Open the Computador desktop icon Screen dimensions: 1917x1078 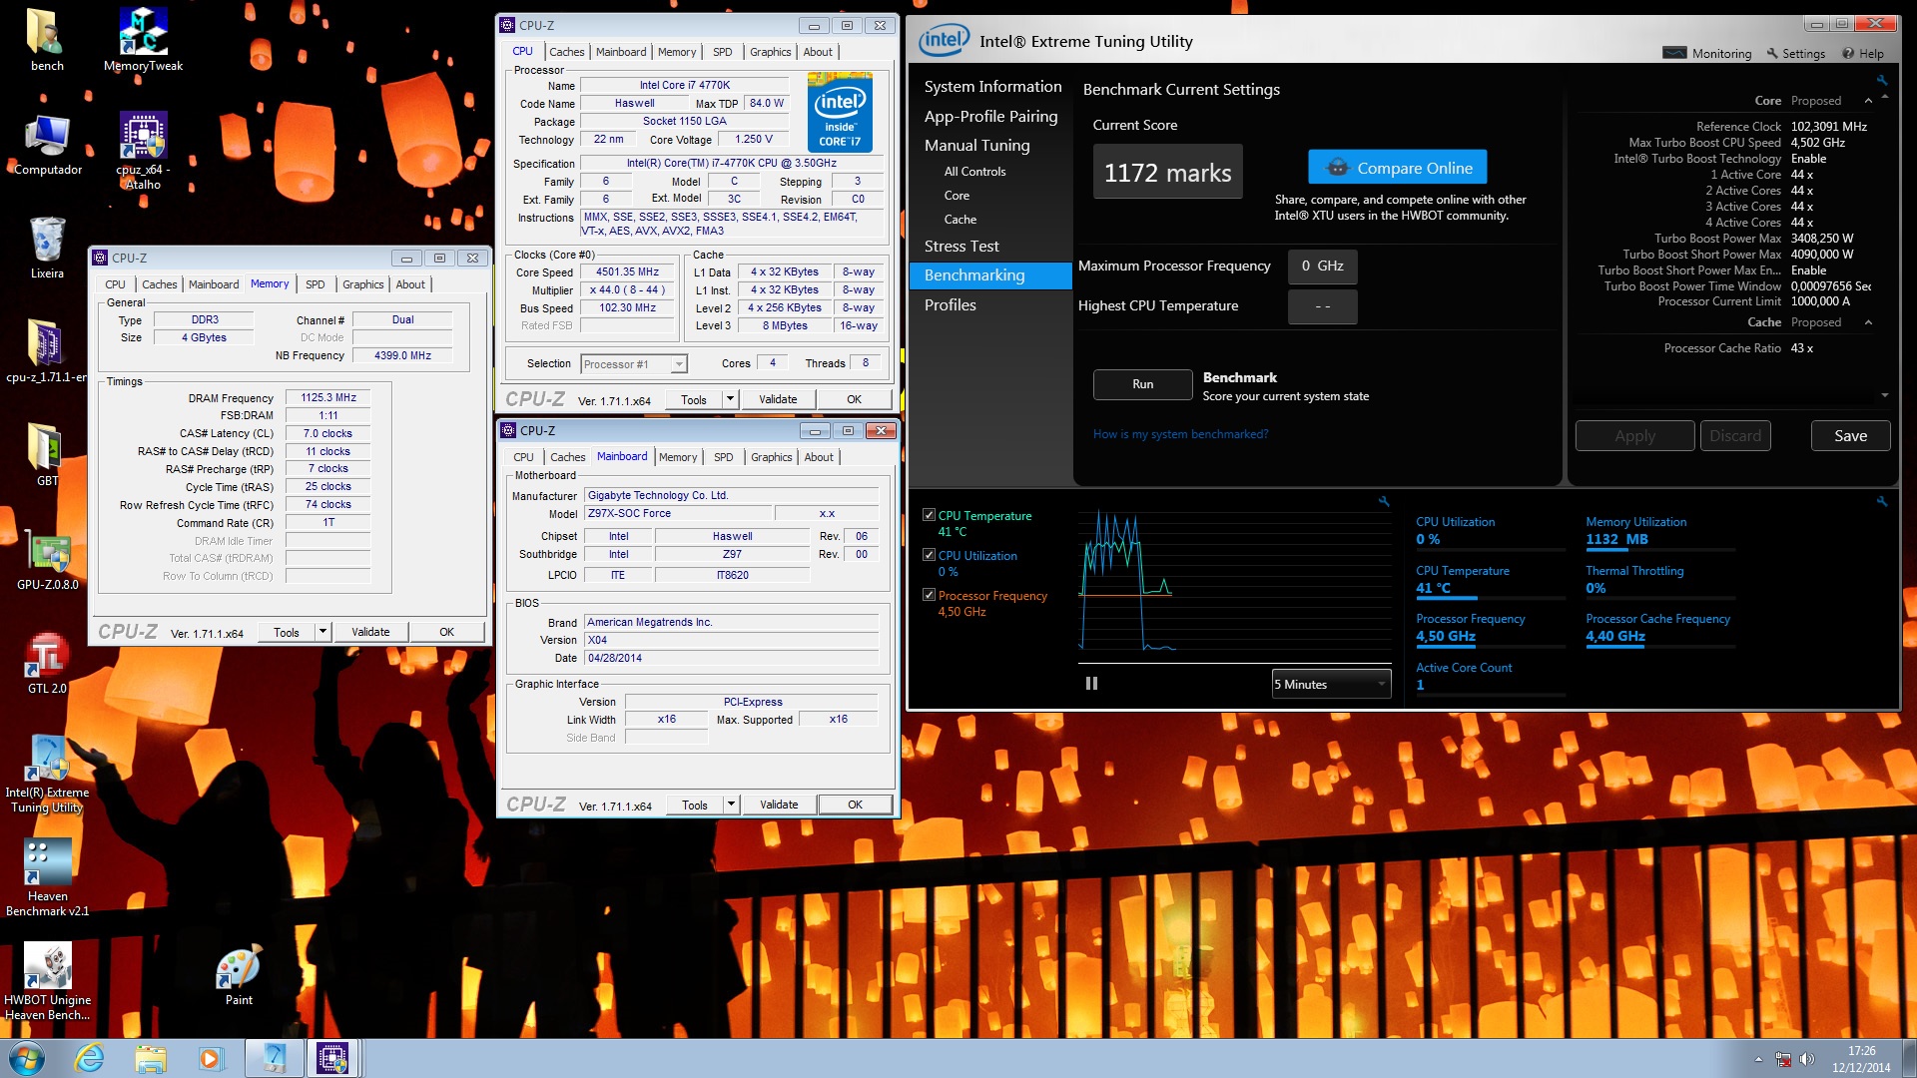(47, 145)
